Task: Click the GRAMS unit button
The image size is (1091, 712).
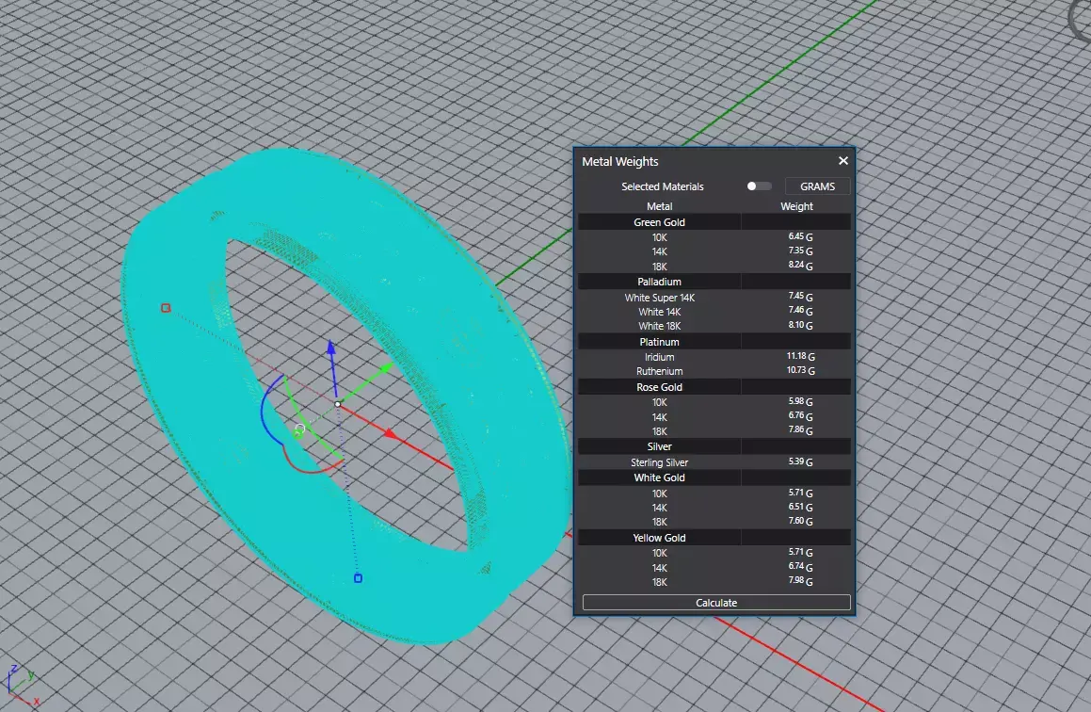Action: pyautogui.click(x=817, y=186)
